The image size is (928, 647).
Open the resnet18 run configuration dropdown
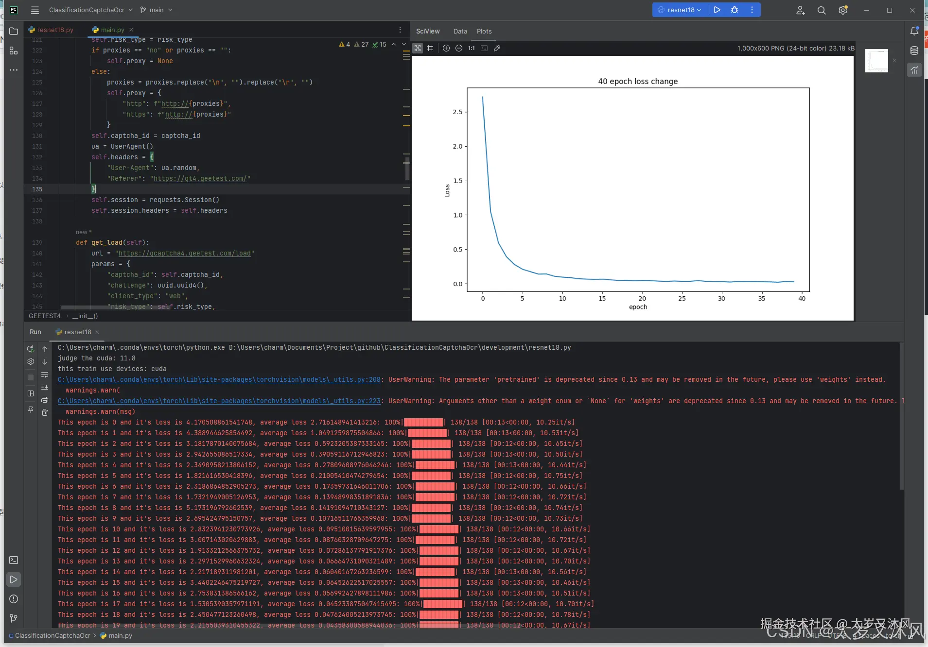(x=680, y=10)
